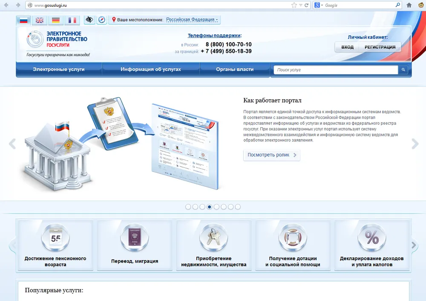Enable the visually impaired eye mode

coord(89,20)
